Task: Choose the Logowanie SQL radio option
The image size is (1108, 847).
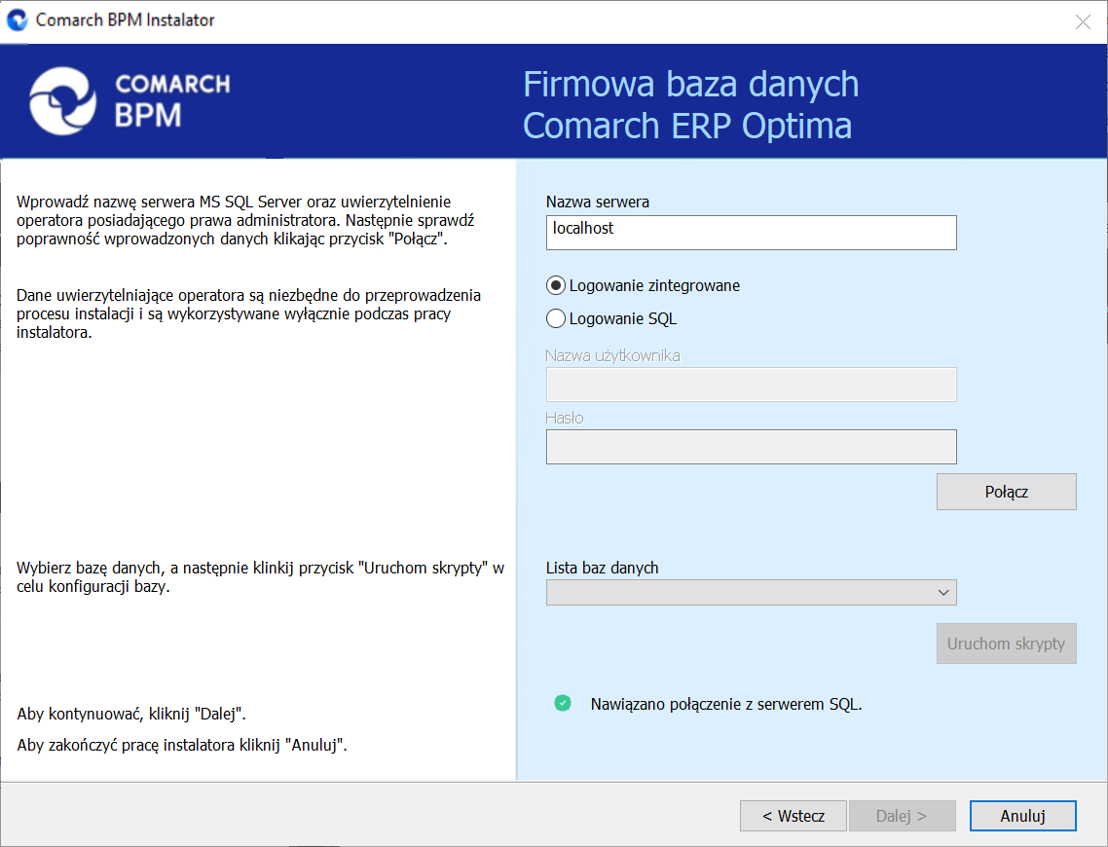Action: [x=556, y=318]
